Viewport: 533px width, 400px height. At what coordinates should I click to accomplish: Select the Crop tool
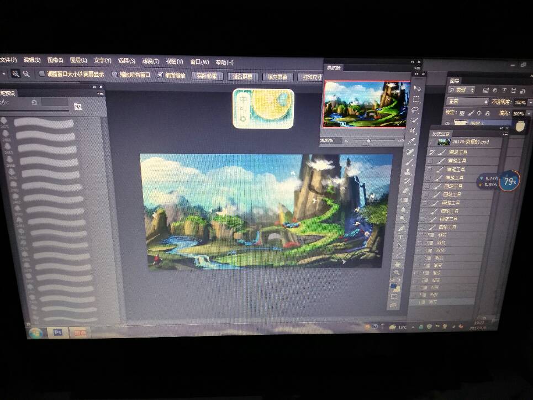point(413,130)
